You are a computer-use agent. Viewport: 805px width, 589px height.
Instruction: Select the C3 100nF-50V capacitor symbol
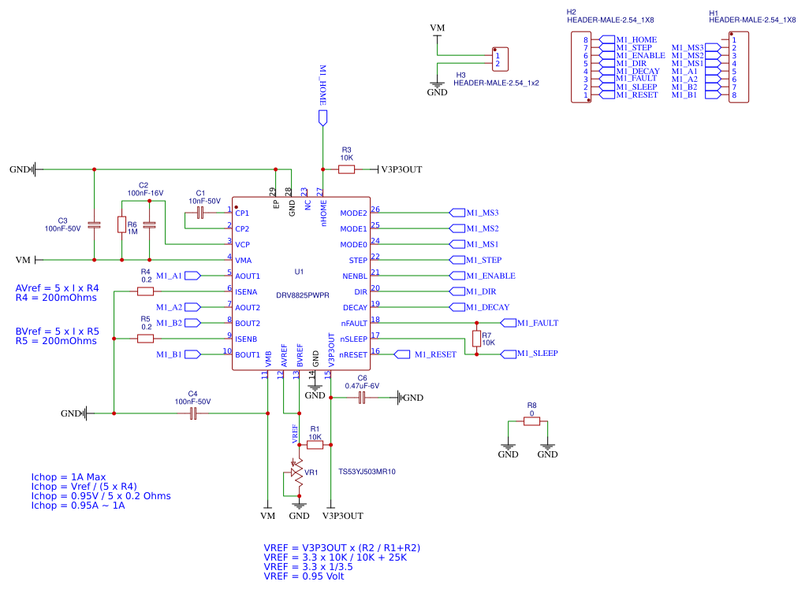point(94,224)
